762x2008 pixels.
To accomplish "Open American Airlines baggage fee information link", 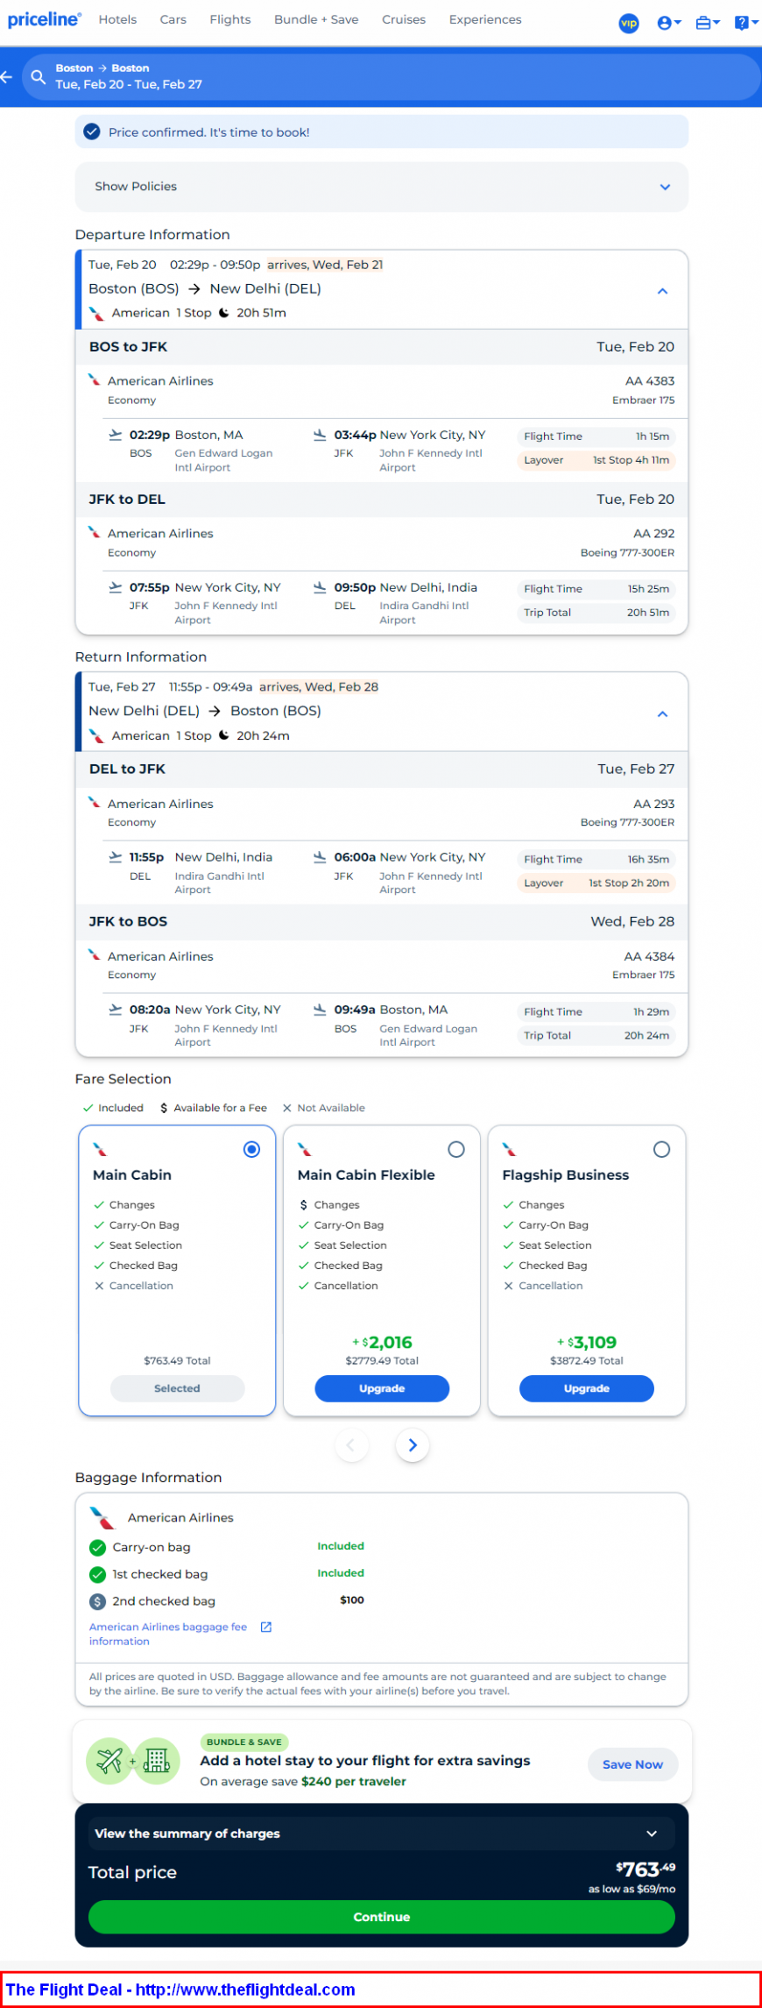I will [x=168, y=1634].
